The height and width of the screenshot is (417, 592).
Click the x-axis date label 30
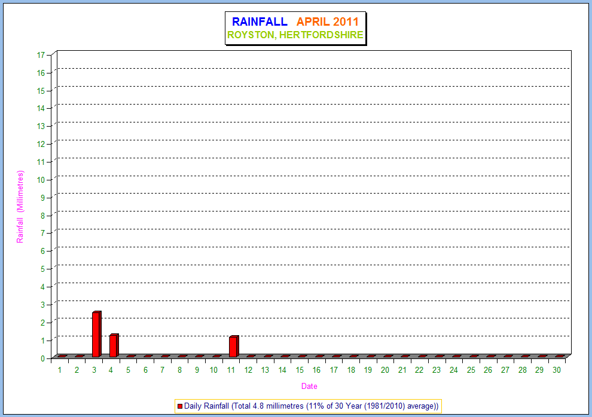557,370
